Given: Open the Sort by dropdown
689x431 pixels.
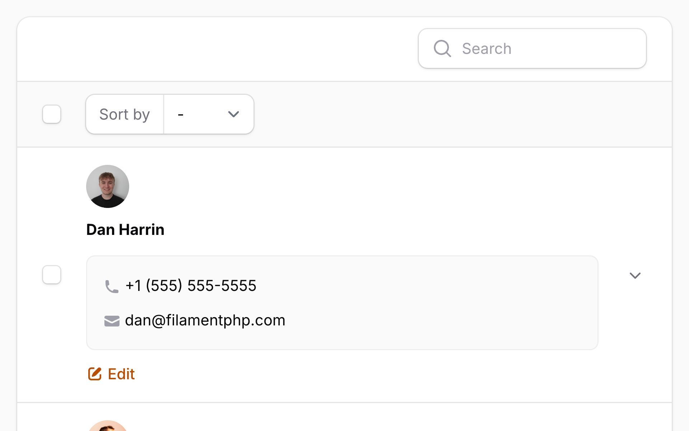Looking at the screenshot, I should [209, 114].
